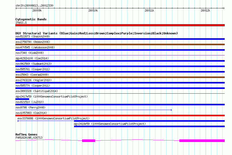
Task: Open DGV Structural Variants track heading
Action: (x=97, y=33)
